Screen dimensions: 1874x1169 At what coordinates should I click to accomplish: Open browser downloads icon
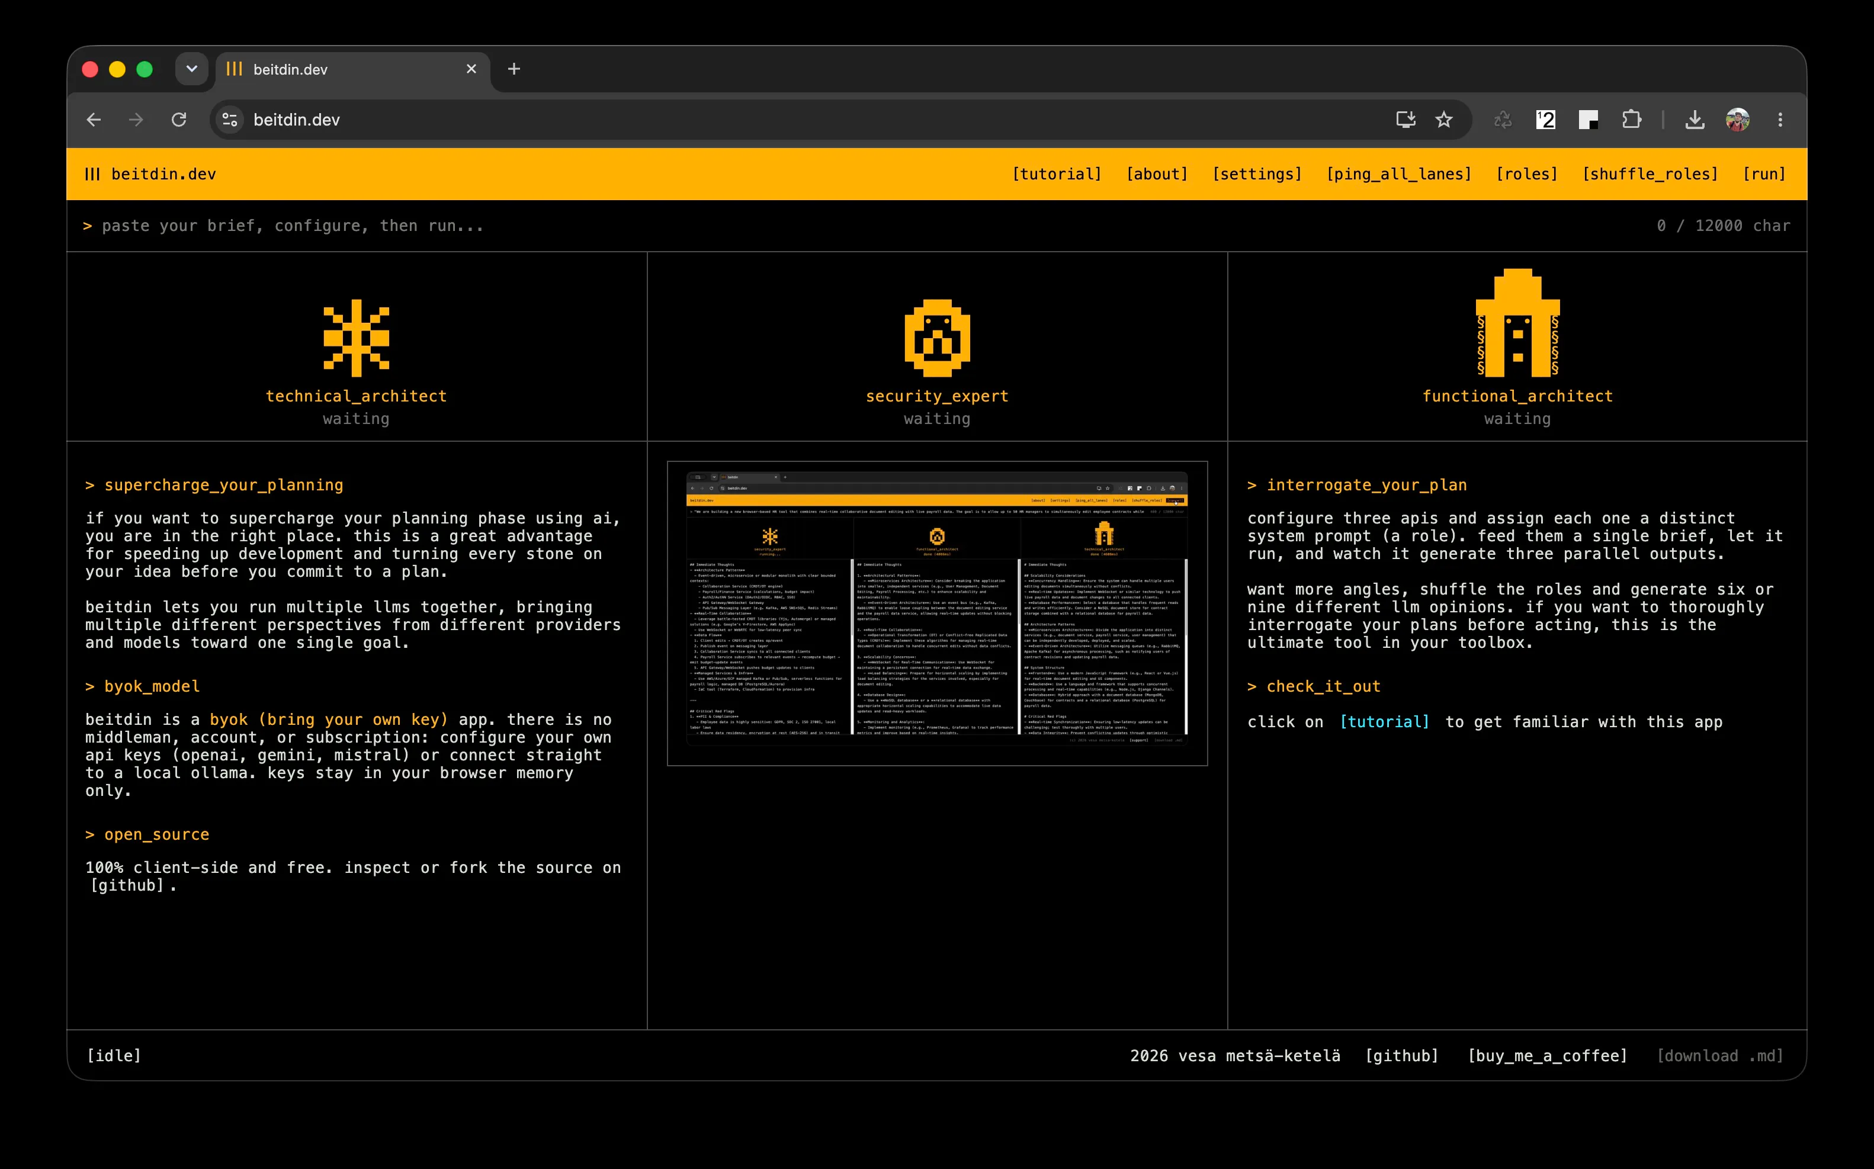point(1695,120)
